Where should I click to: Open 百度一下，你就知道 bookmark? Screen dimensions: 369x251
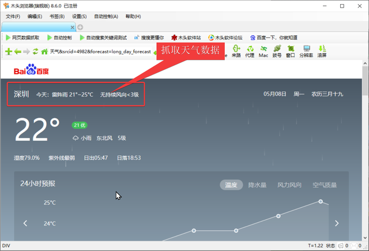pyautogui.click(x=274, y=38)
